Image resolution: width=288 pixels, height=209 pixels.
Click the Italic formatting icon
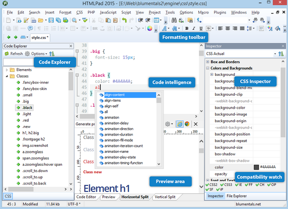pyautogui.click(x=194, y=28)
